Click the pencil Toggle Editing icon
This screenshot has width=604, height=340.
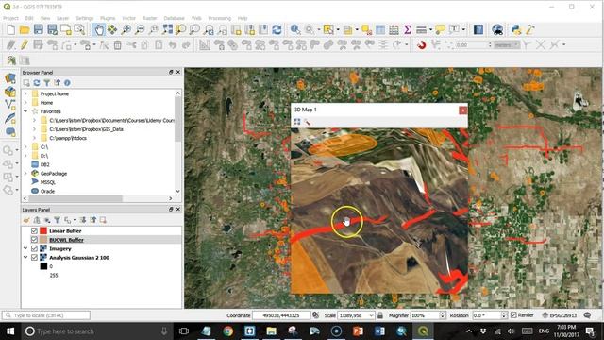[x=25, y=44]
